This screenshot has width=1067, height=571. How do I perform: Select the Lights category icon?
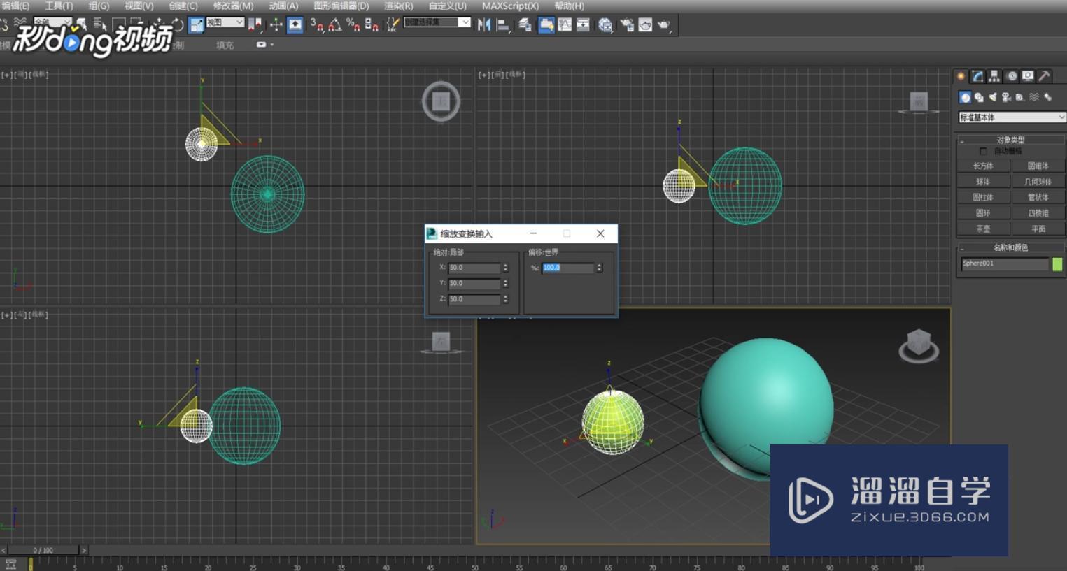tap(992, 97)
